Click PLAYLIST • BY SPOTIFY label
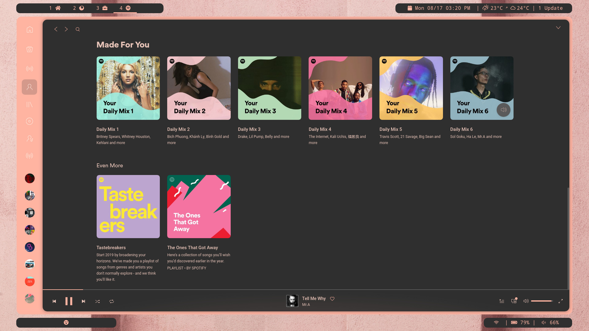 [187, 268]
